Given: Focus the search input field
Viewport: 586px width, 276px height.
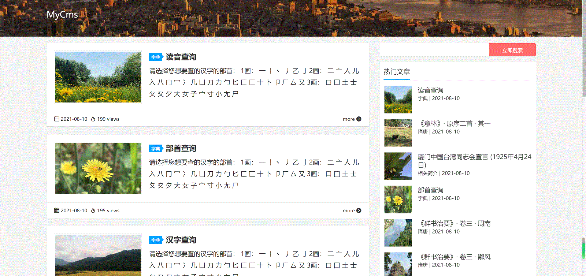Looking at the screenshot, I should [x=434, y=50].
